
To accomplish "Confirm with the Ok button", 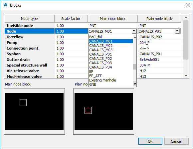I will 150,141.
